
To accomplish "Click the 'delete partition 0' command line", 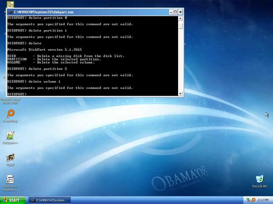I will (37, 18).
